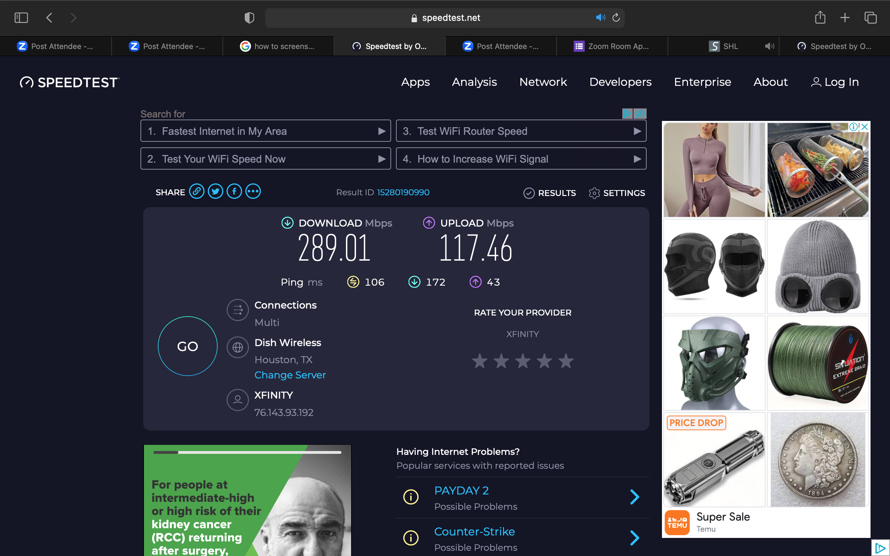Rate XFINITY five stars
This screenshot has height=556, width=890.
pos(566,361)
